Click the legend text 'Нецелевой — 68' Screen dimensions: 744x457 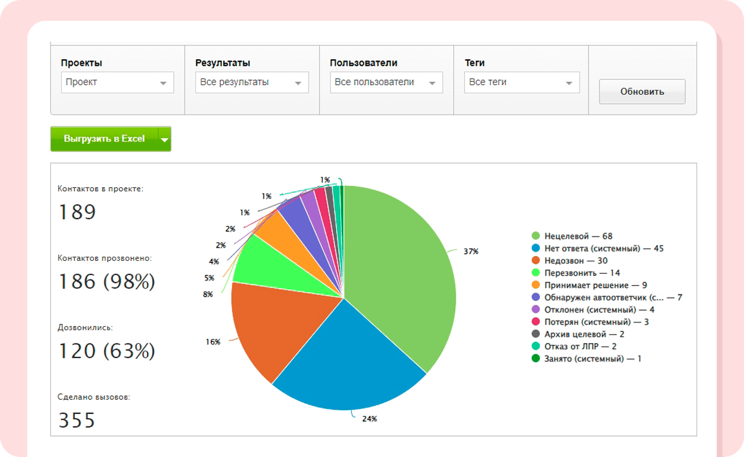[578, 236]
